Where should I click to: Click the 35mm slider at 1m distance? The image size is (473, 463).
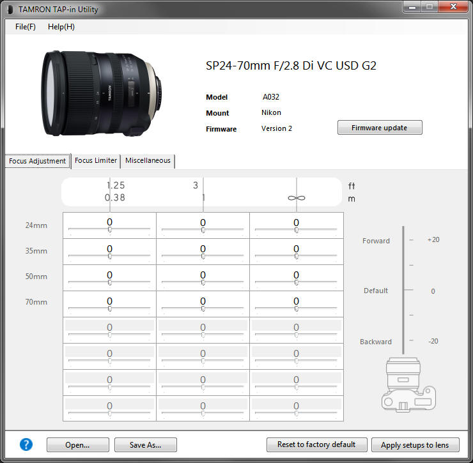tap(203, 256)
